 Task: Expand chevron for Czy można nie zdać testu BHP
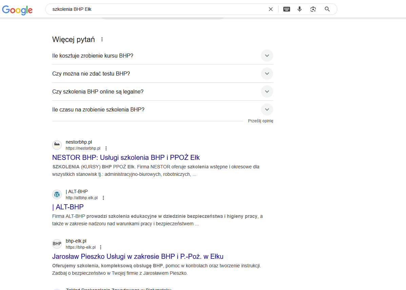tap(267, 74)
